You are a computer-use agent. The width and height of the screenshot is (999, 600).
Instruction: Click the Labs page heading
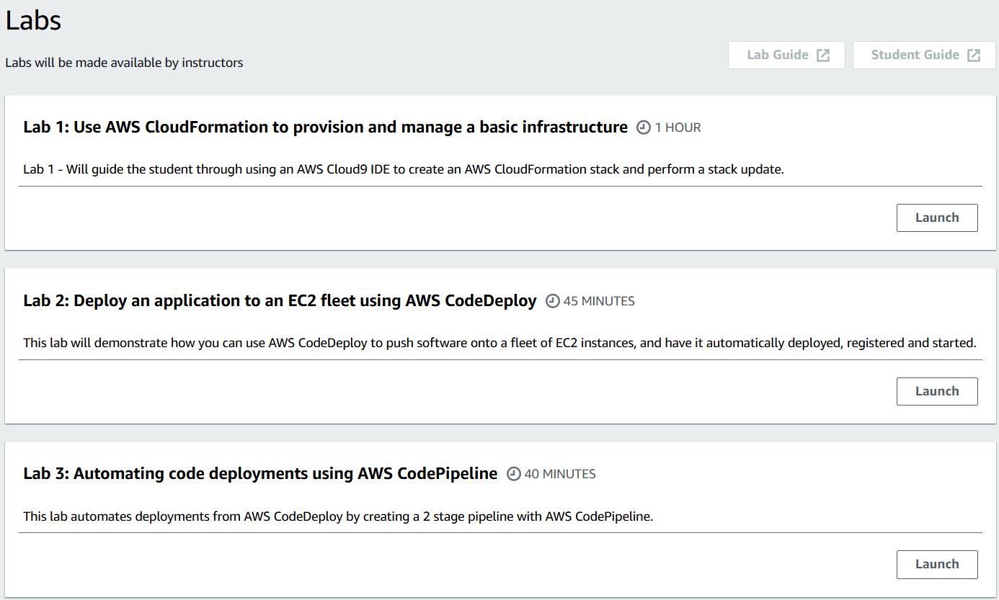pyautogui.click(x=33, y=20)
